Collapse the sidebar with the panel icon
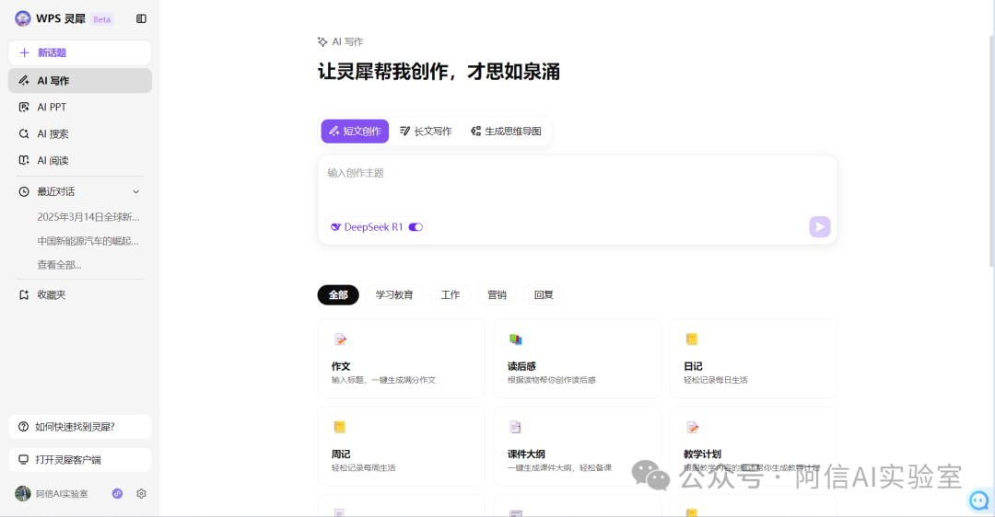 (142, 19)
